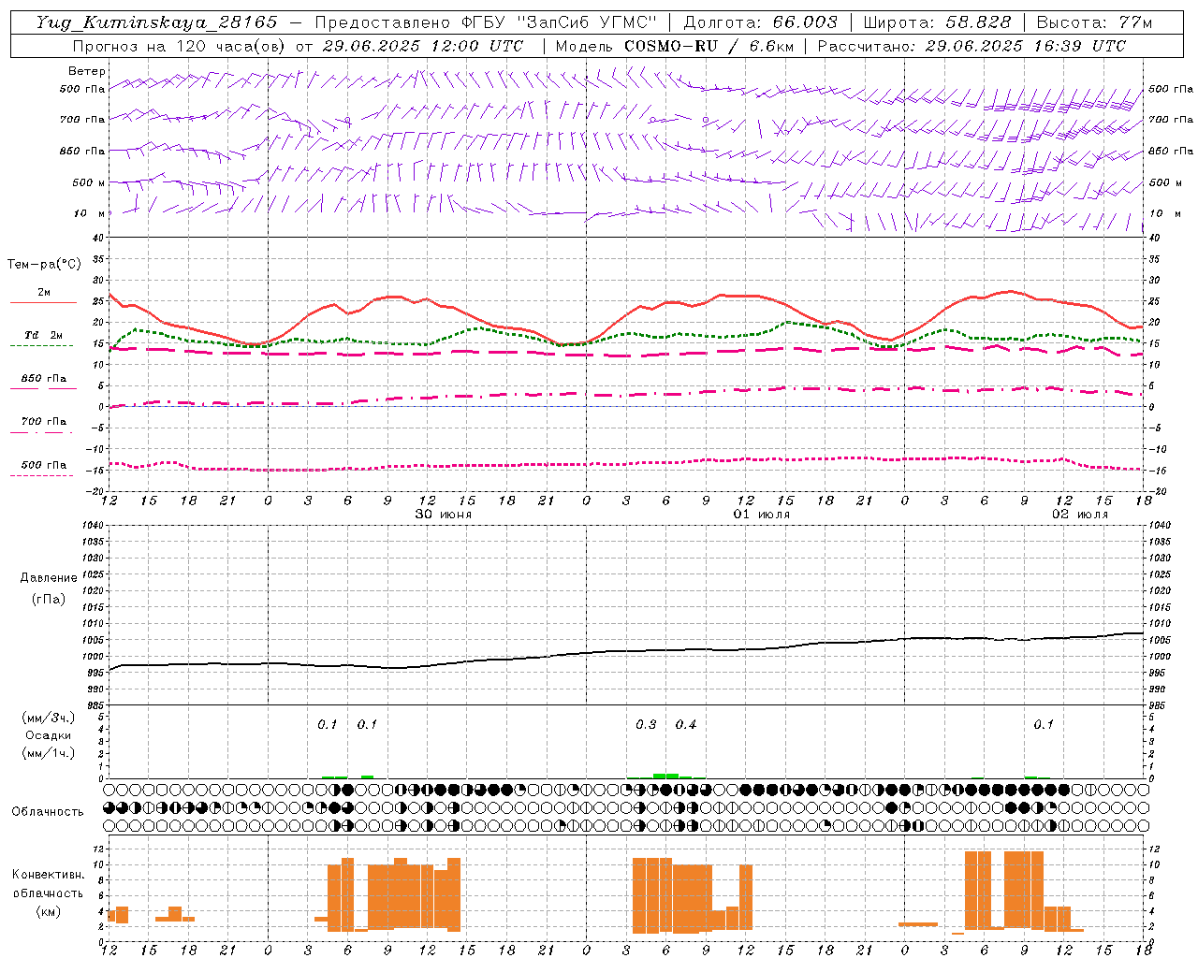Click the Широта: 58.828 value
Image resolution: width=1198 pixels, height=958 pixels.
click(937, 22)
